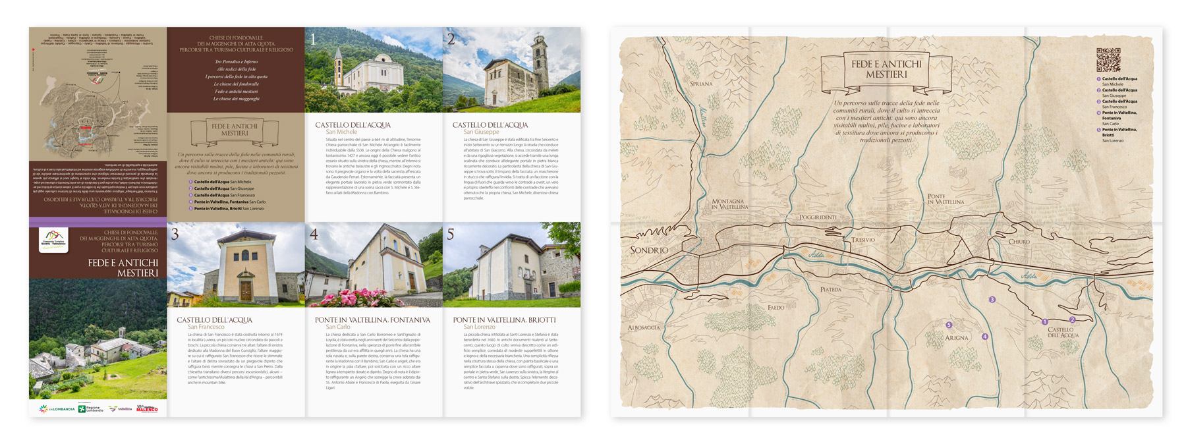
Task: Click 'Fede e antichi mestieri' italic line on brown panel
Action: point(236,92)
